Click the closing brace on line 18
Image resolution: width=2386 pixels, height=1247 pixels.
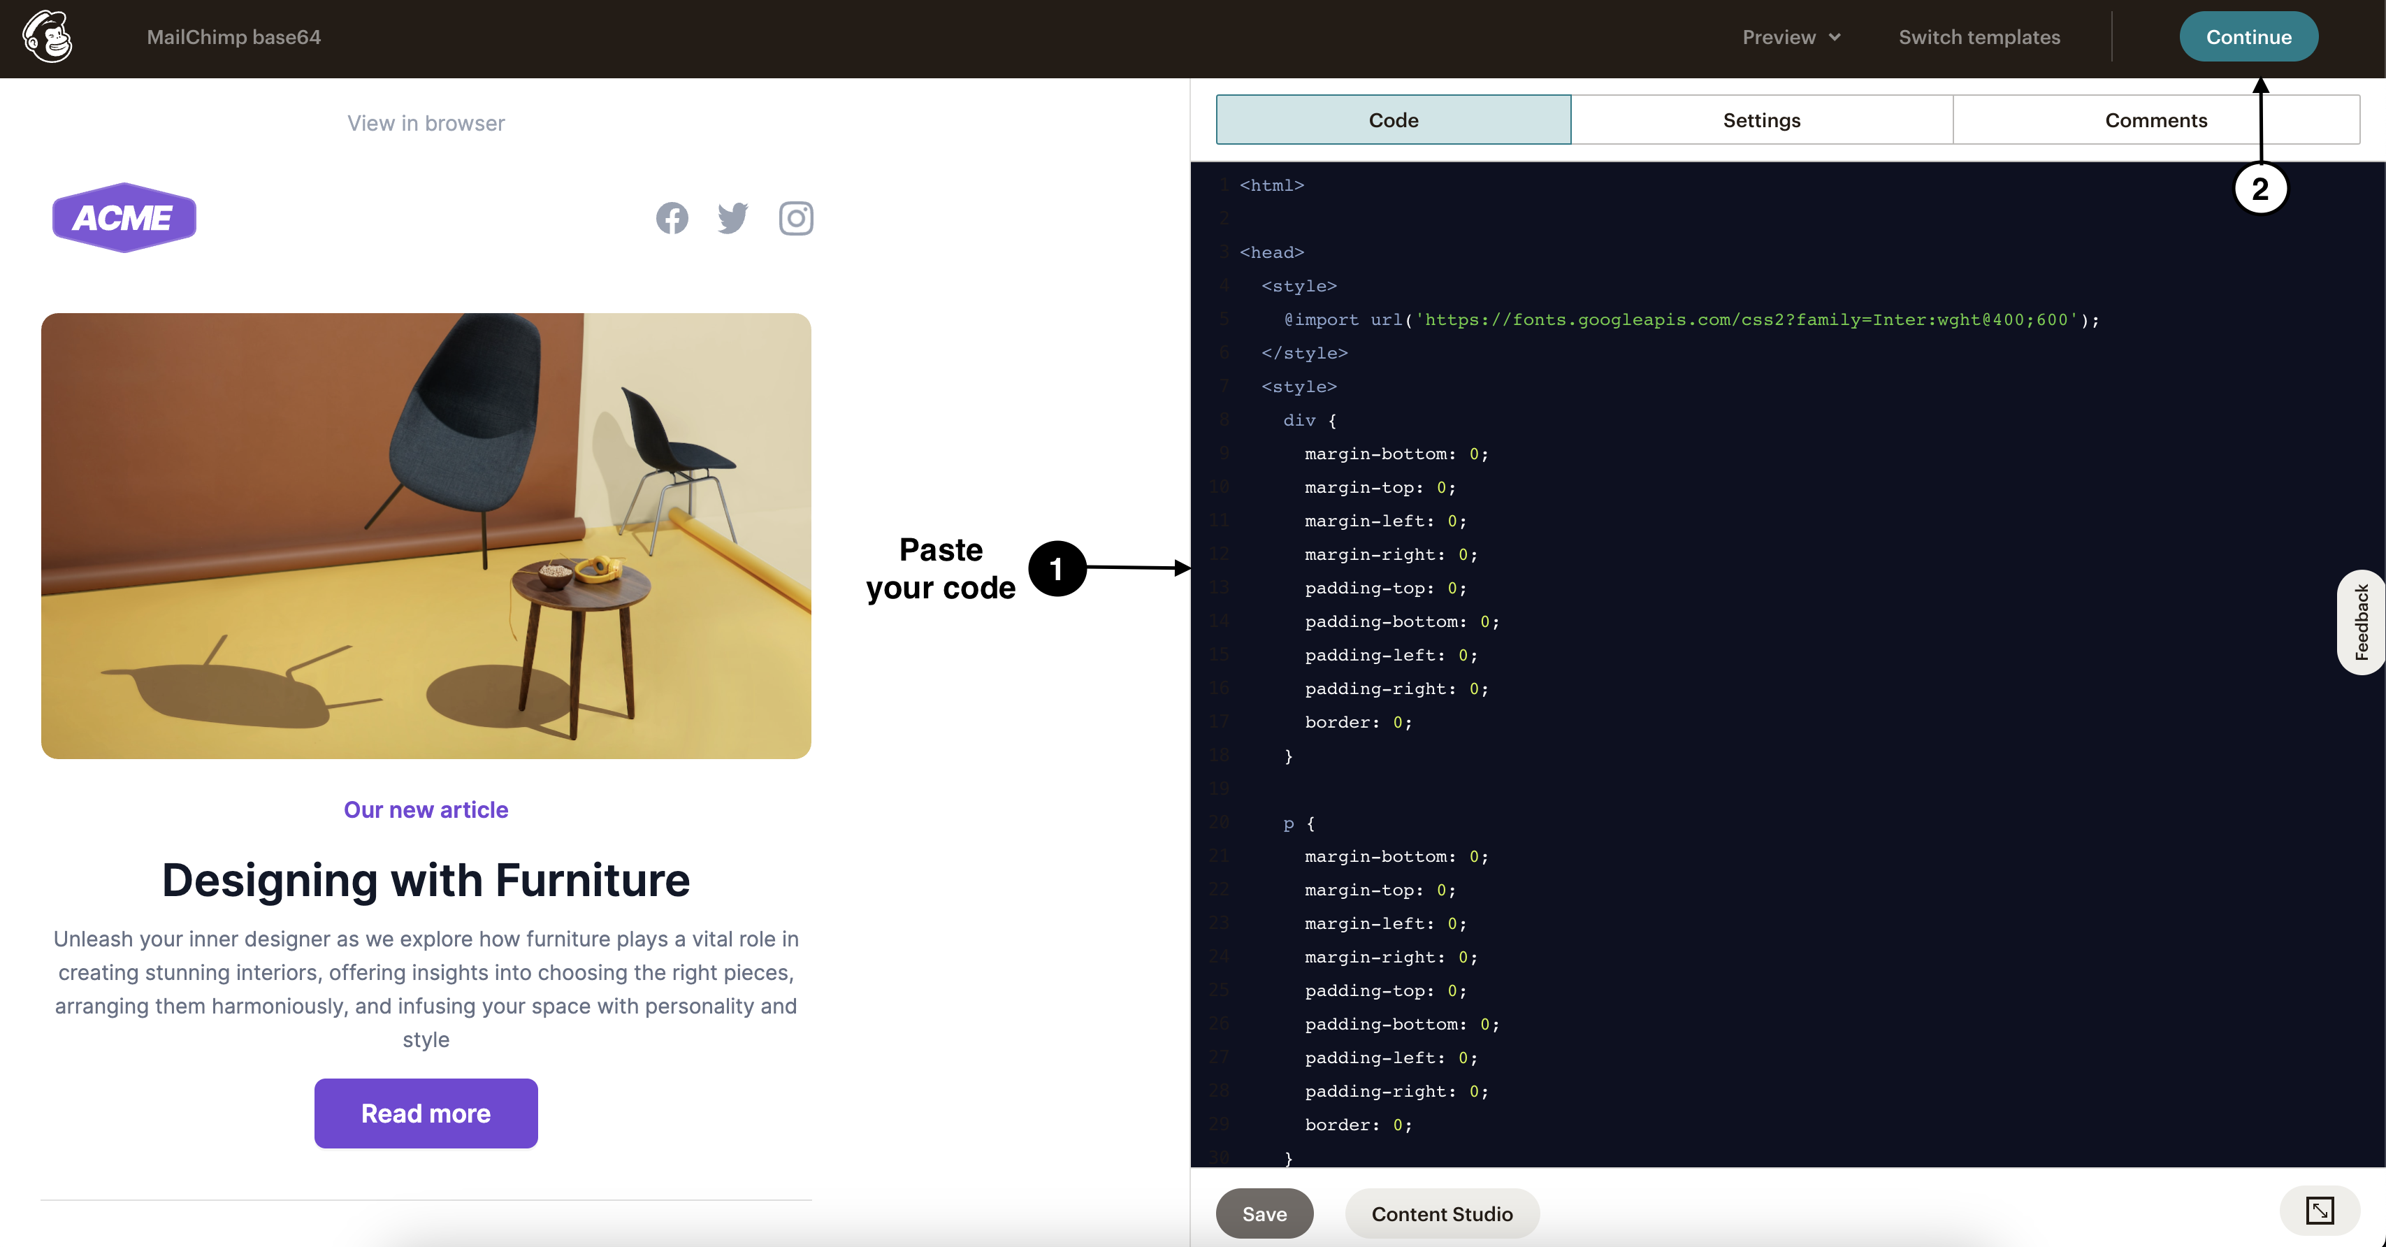pos(1289,756)
